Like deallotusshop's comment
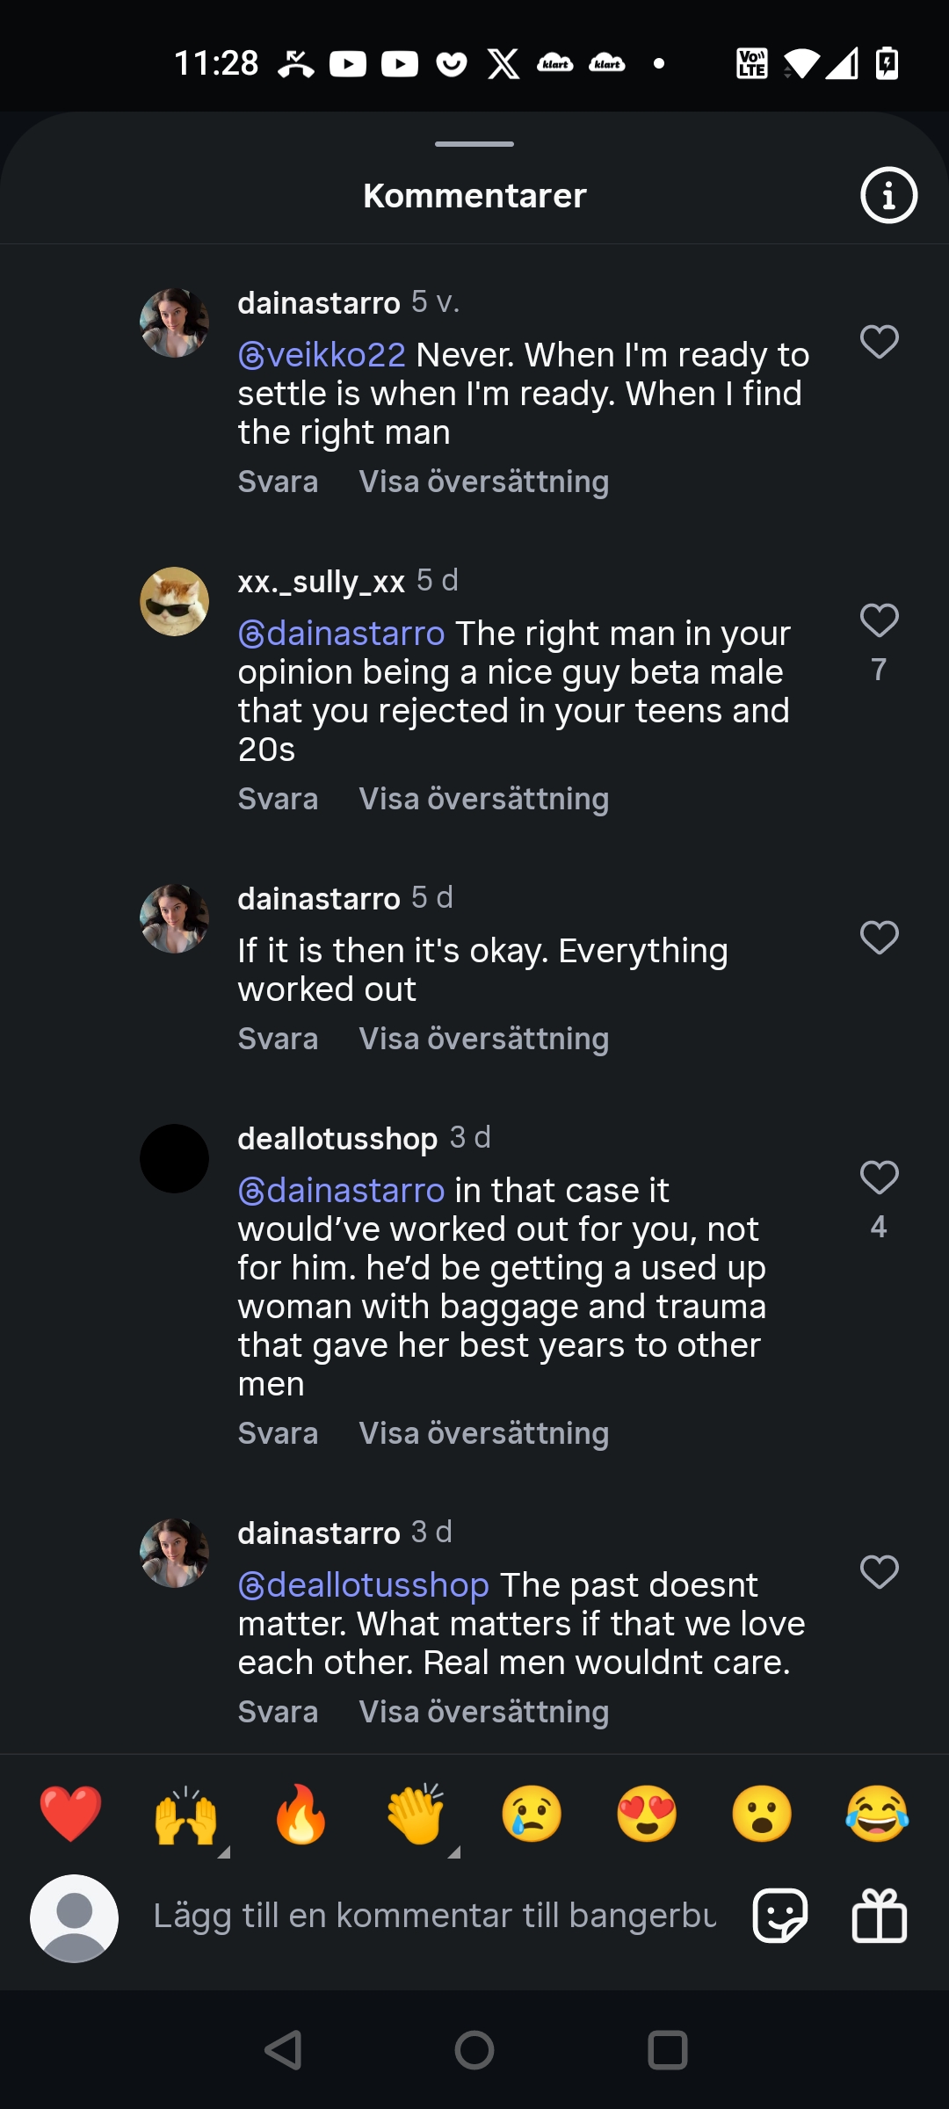The height and width of the screenshot is (2109, 949). pyautogui.click(x=879, y=1178)
